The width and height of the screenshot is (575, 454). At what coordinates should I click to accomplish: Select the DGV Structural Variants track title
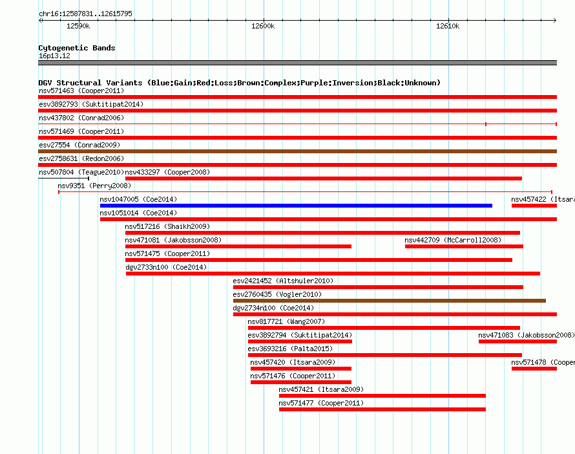(x=239, y=83)
